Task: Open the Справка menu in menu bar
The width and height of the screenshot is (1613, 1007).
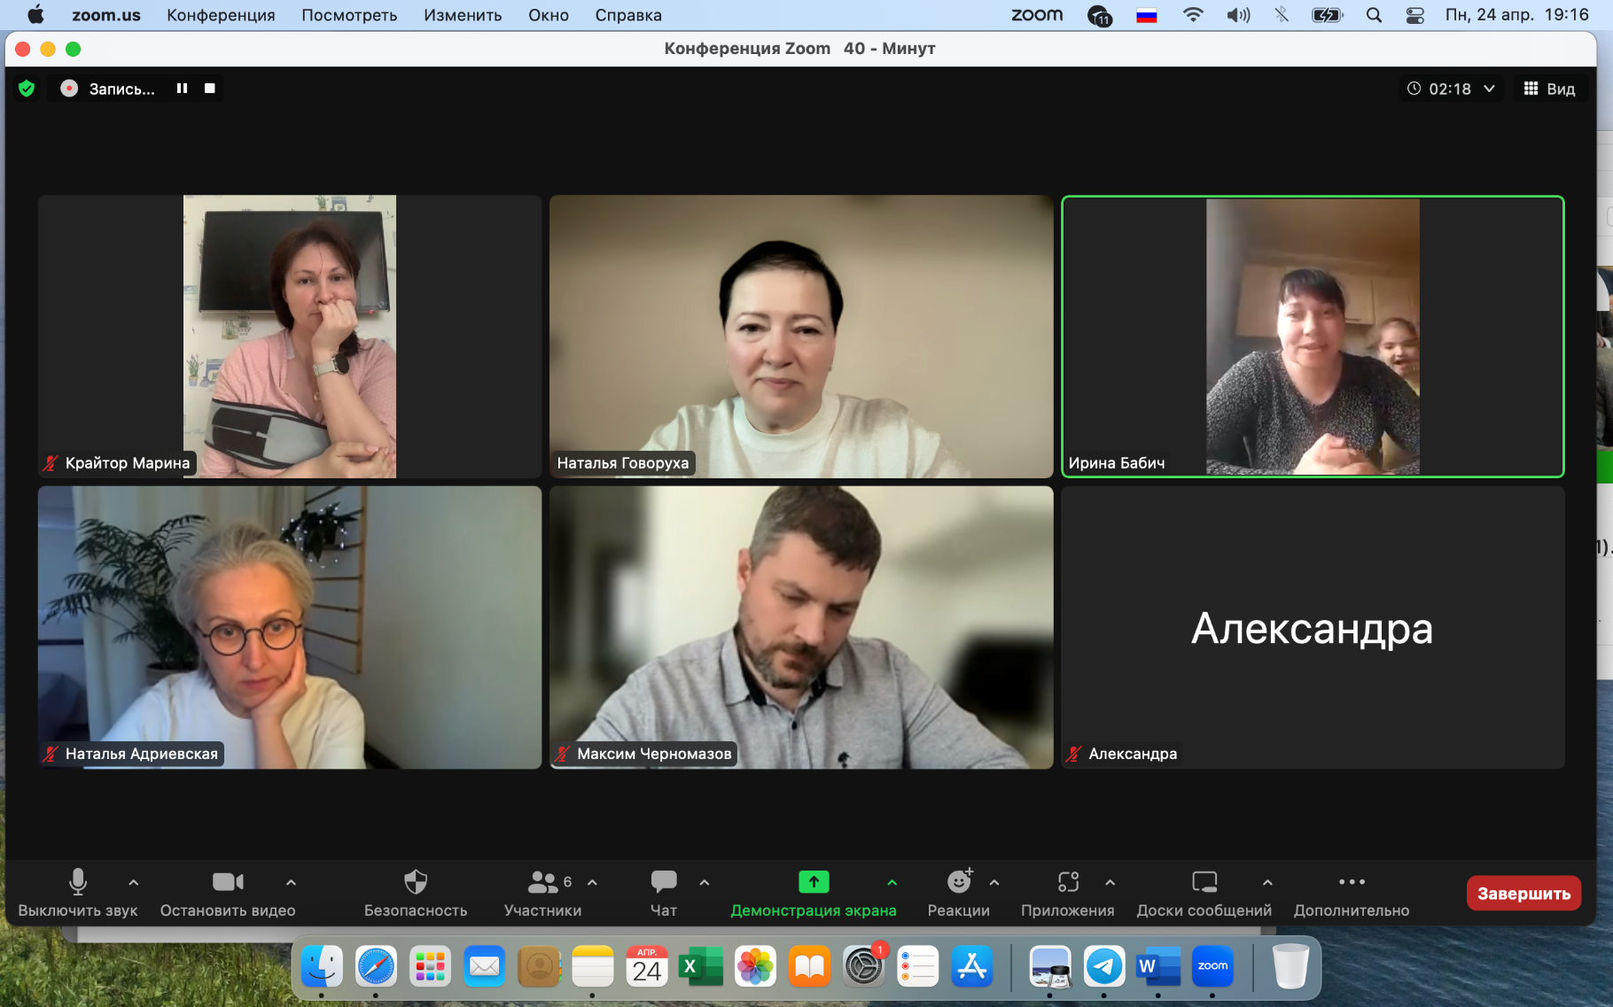Action: pos(627,15)
